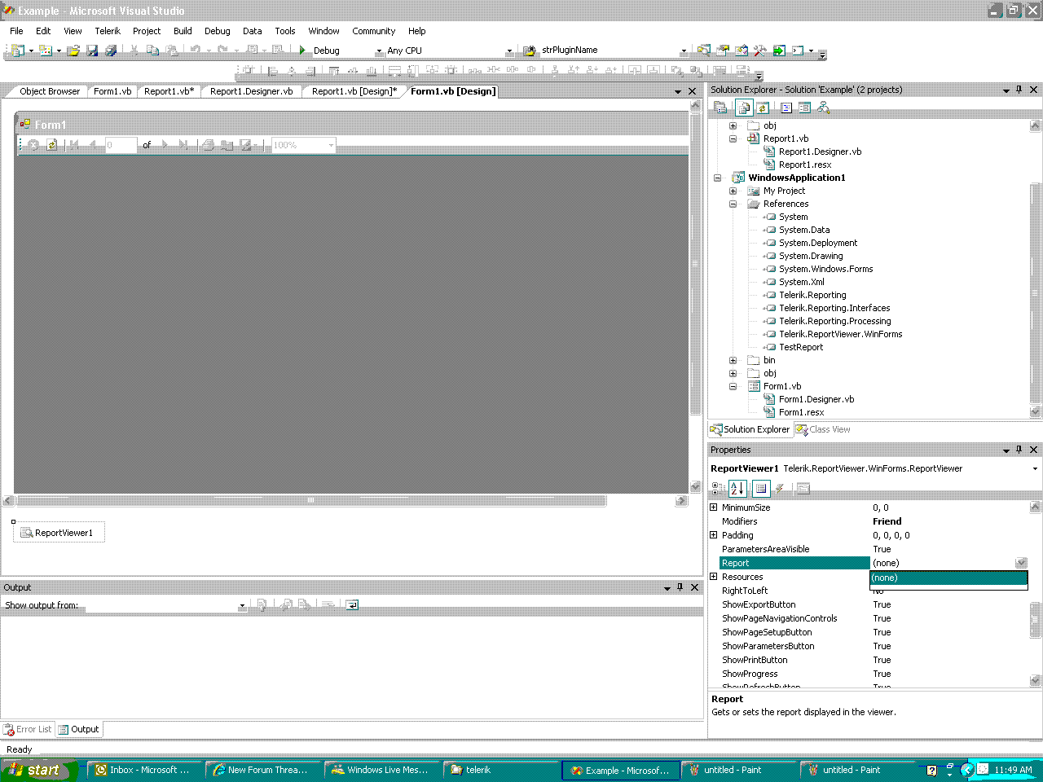Auto-hide the Solution Explorer with pin icon

tap(1019, 90)
